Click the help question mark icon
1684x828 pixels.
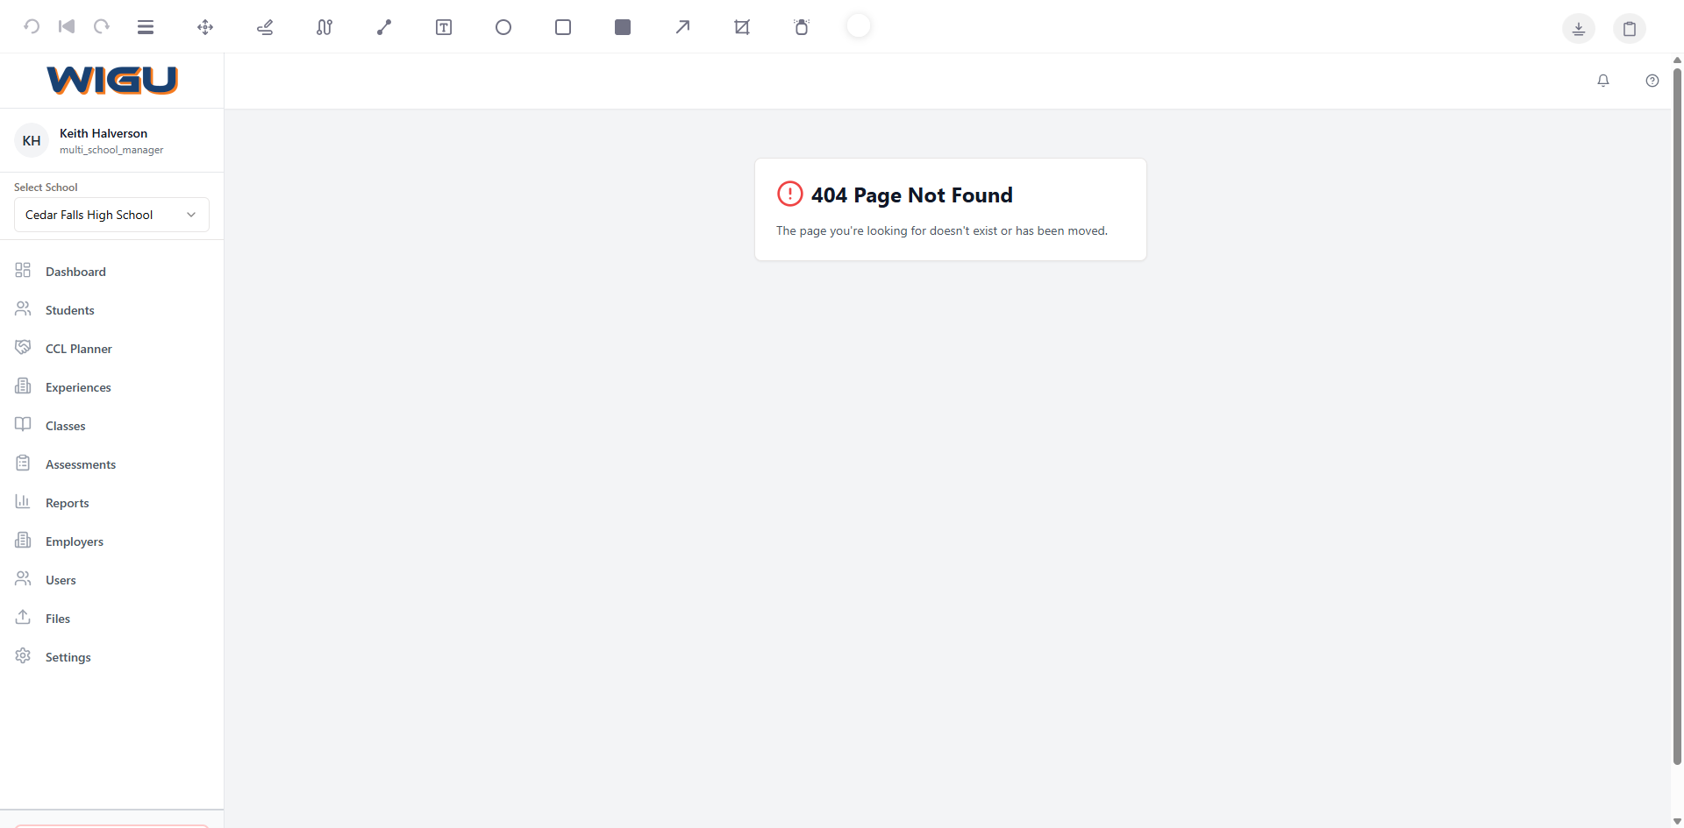[1652, 81]
